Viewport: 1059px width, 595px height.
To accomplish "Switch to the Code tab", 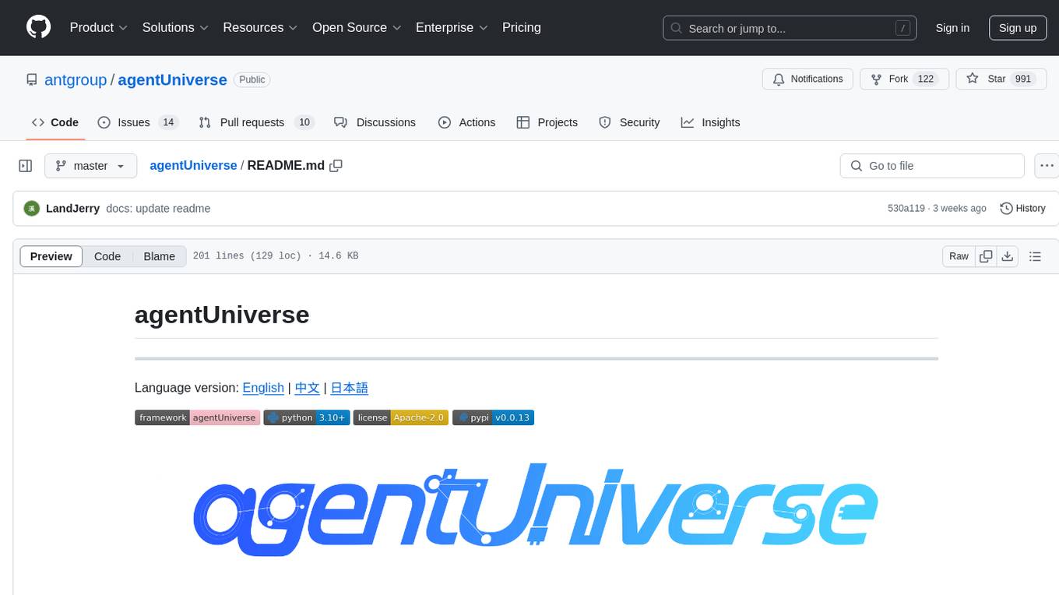I will click(55, 122).
